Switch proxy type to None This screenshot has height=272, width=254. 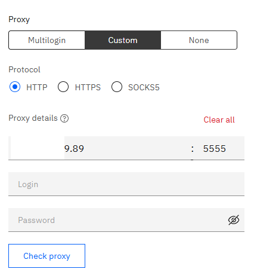pos(199,40)
